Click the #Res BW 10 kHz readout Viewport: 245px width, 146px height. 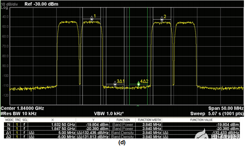coord(19,113)
